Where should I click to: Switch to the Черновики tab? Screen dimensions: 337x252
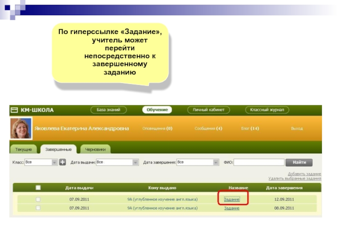(95, 150)
